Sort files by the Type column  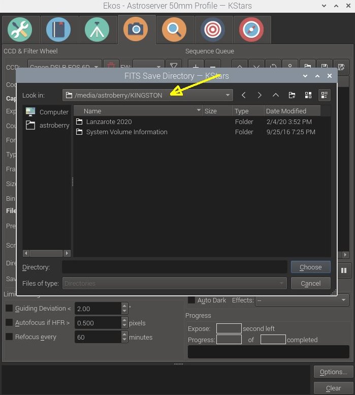tap(248, 111)
